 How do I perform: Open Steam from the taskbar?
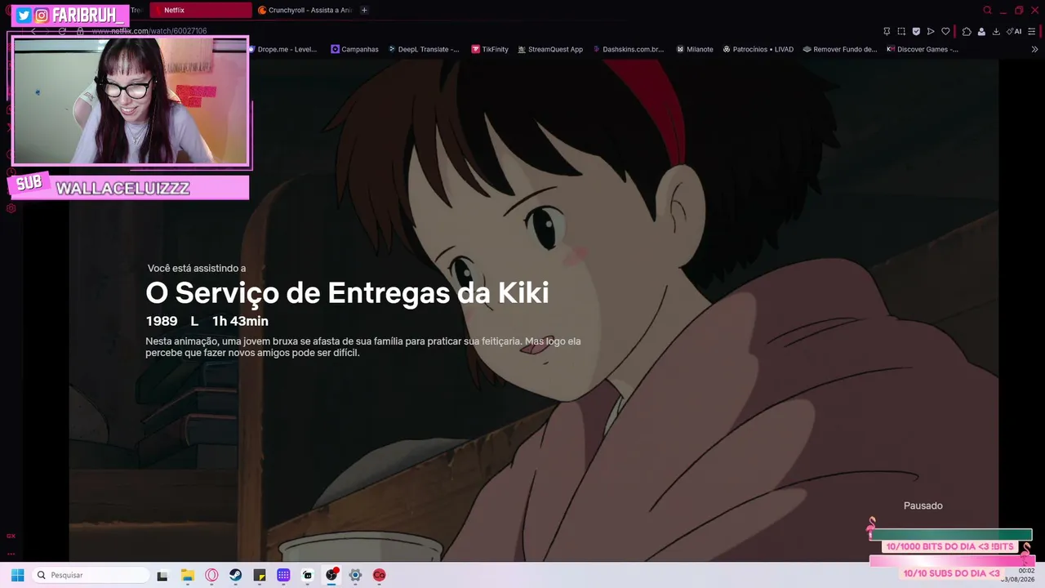tap(235, 576)
